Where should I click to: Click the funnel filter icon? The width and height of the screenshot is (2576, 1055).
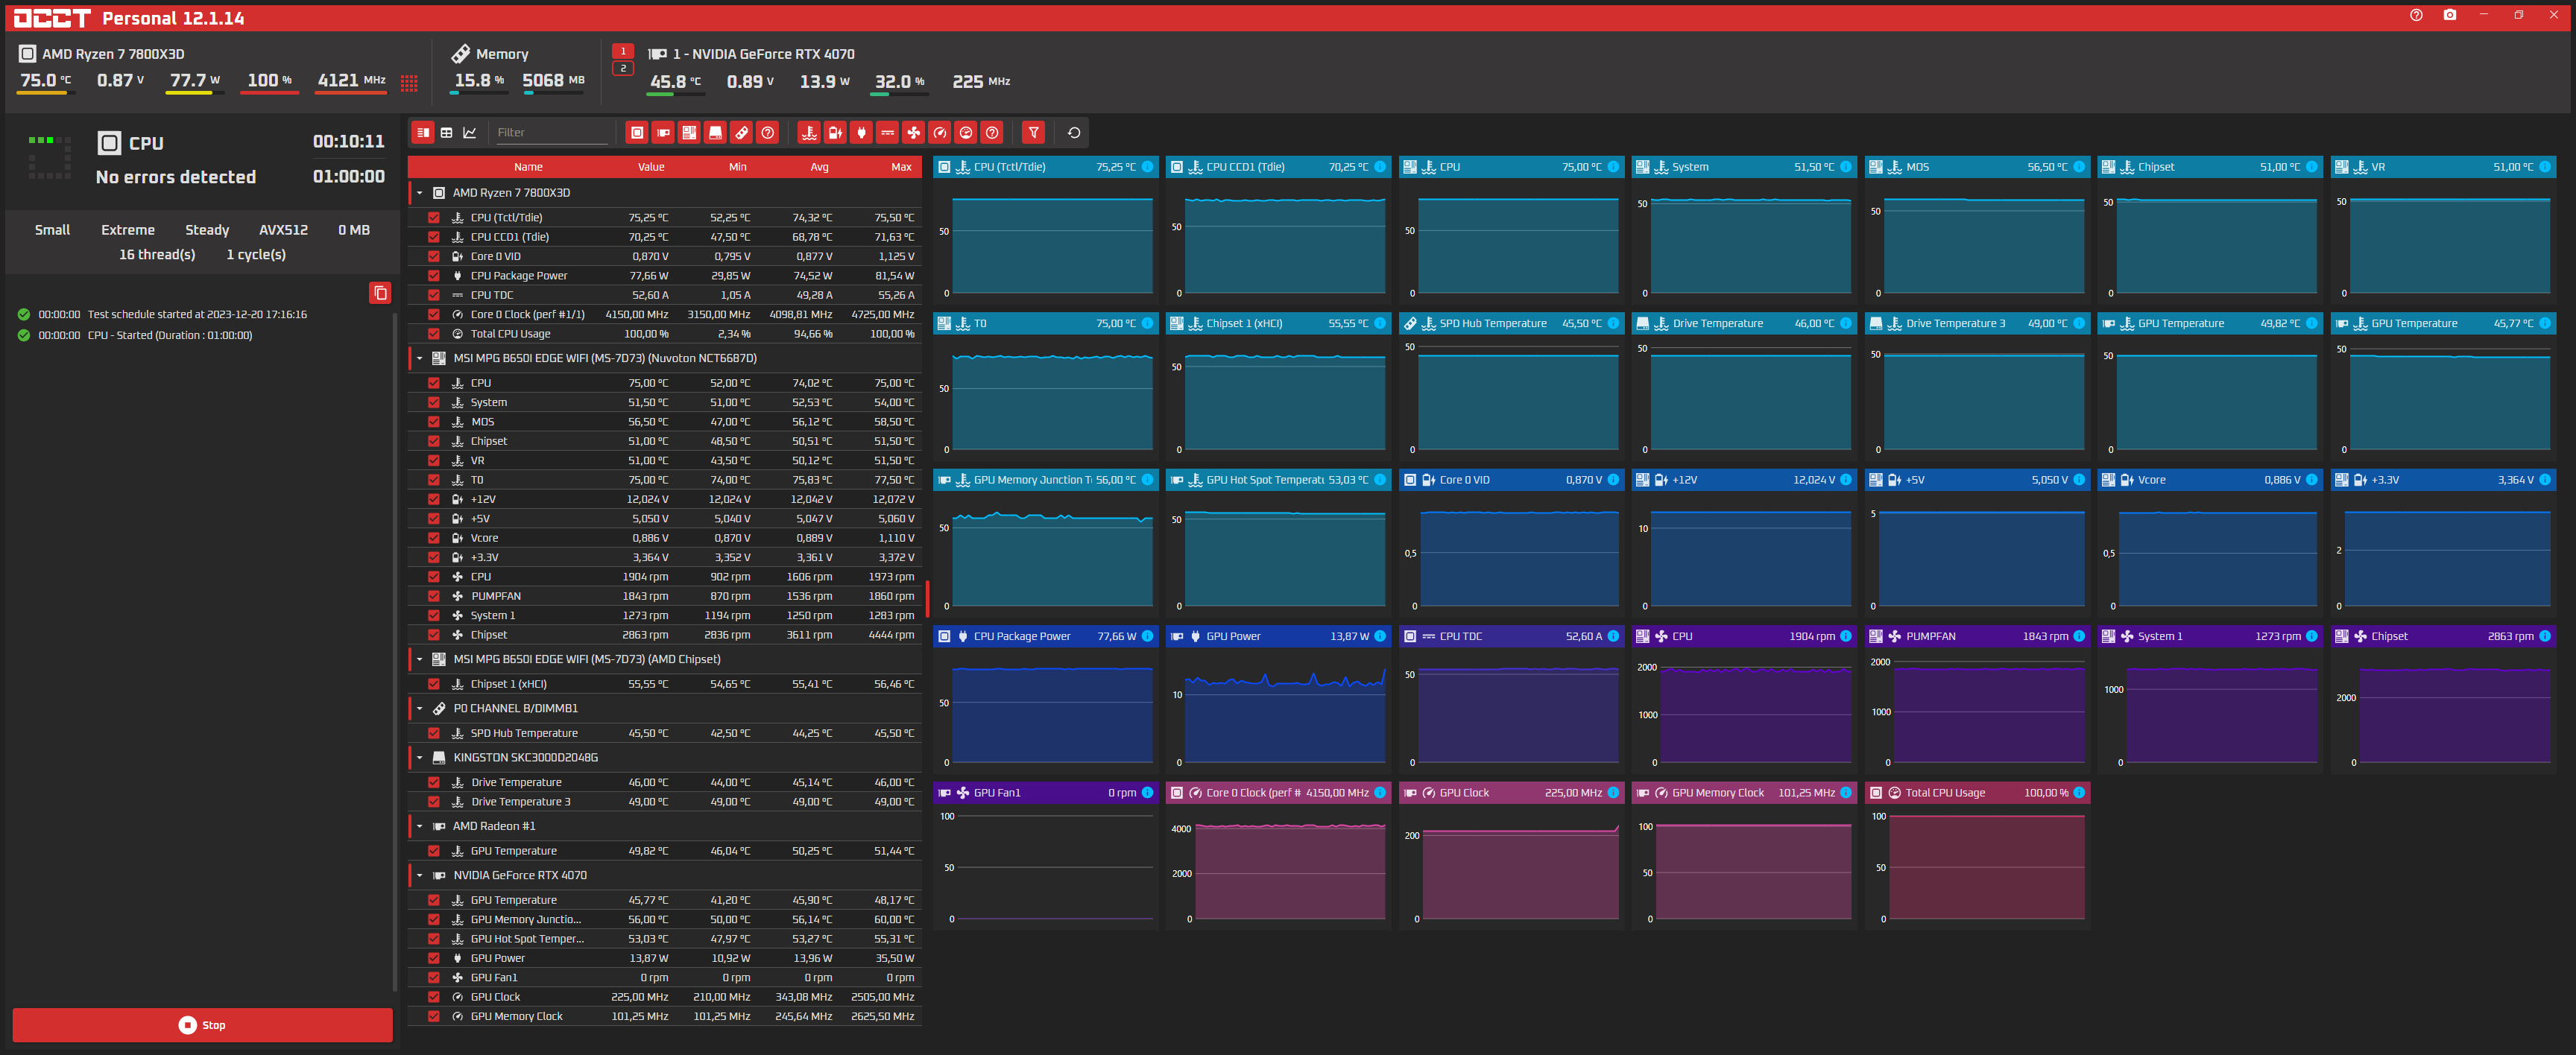[1033, 132]
